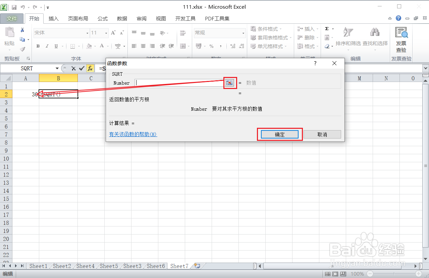Expand Format as Table (套用表格格式) dropdown
This screenshot has width=429, height=278.
click(x=290, y=37)
